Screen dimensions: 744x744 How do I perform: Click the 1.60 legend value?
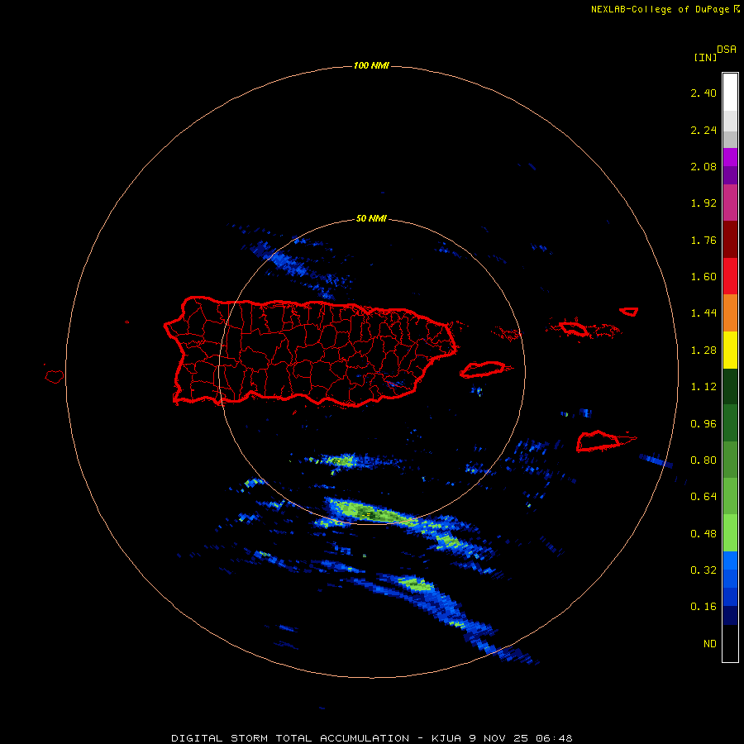pos(703,277)
